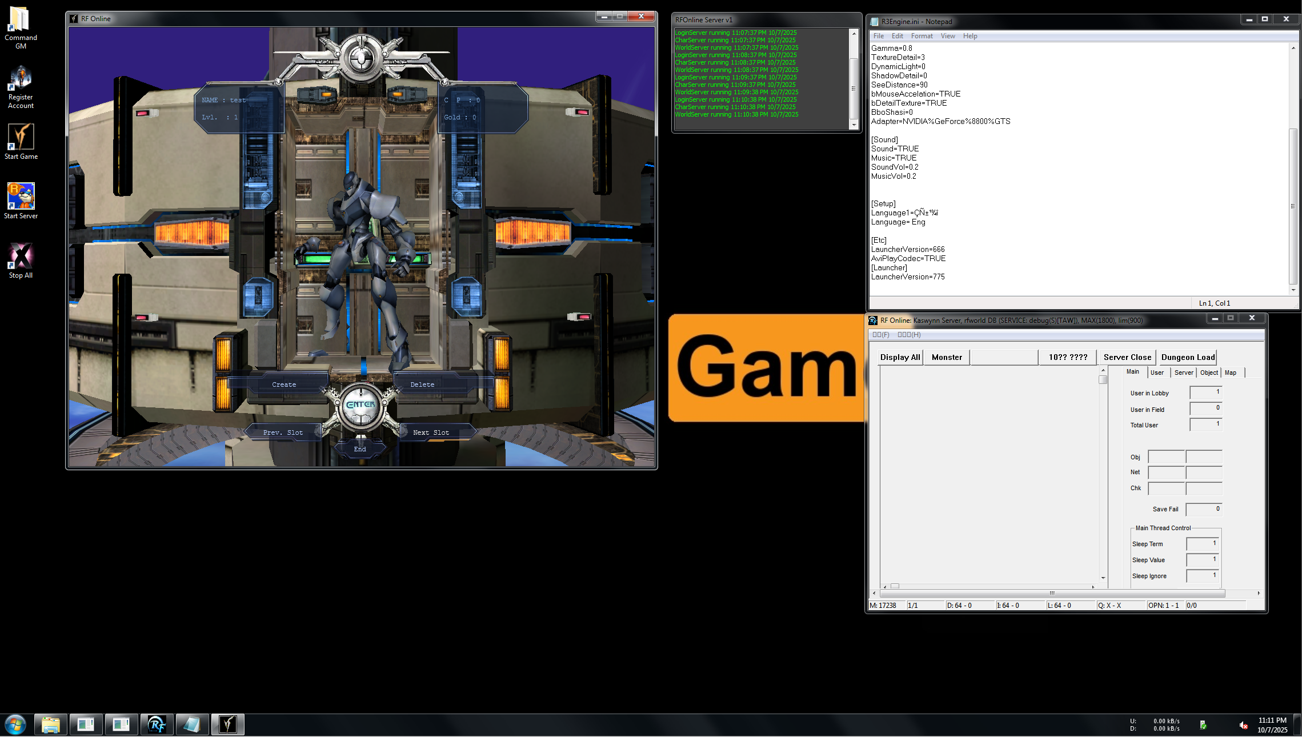Open Windows Explorer from the taskbar
Image resolution: width=1302 pixels, height=737 pixels.
point(51,724)
